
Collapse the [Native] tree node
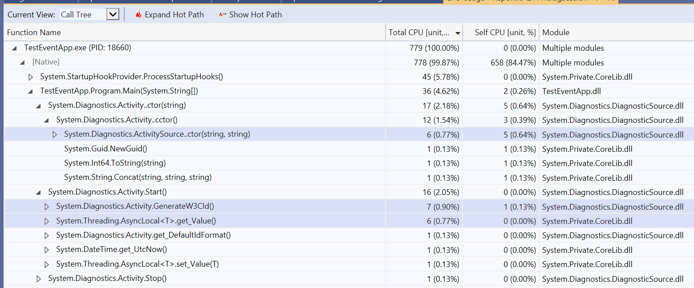coord(22,62)
